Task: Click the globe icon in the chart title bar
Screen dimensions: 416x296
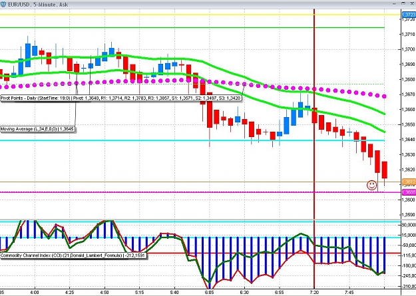Action: tap(3, 4)
